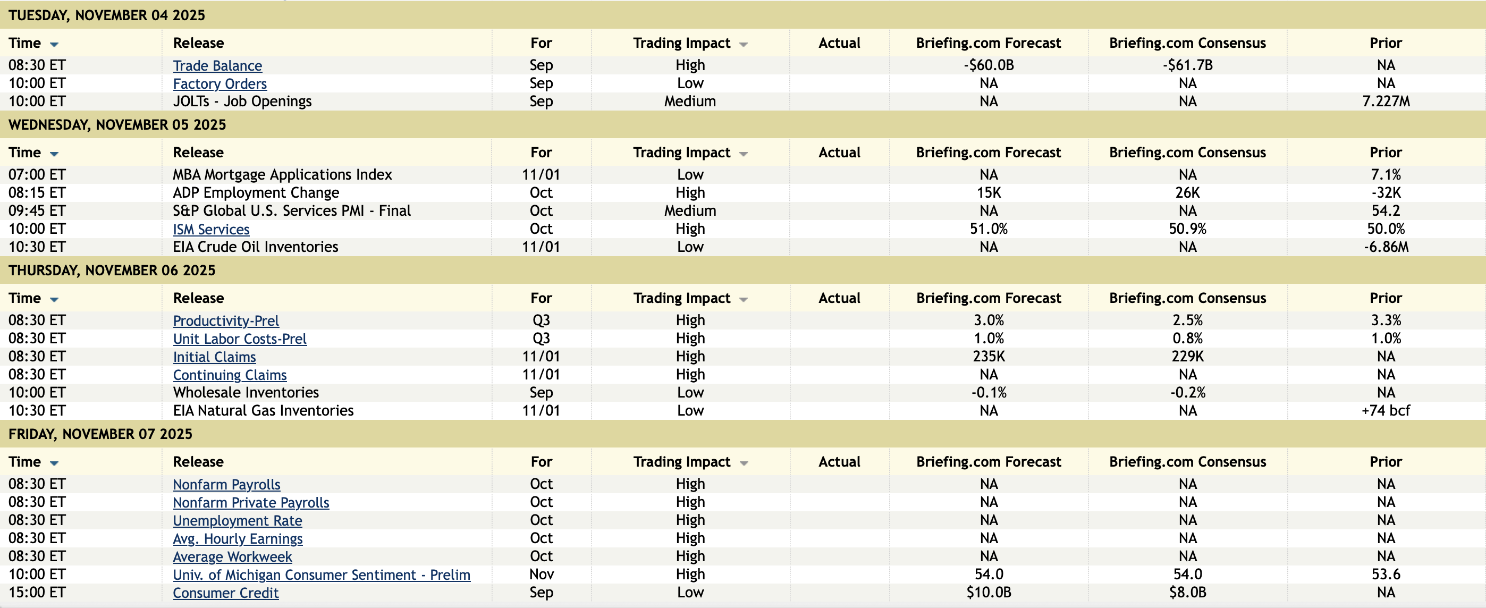Click the Time sort arrow under Thursday, November 06
1486x608 pixels.
point(54,299)
